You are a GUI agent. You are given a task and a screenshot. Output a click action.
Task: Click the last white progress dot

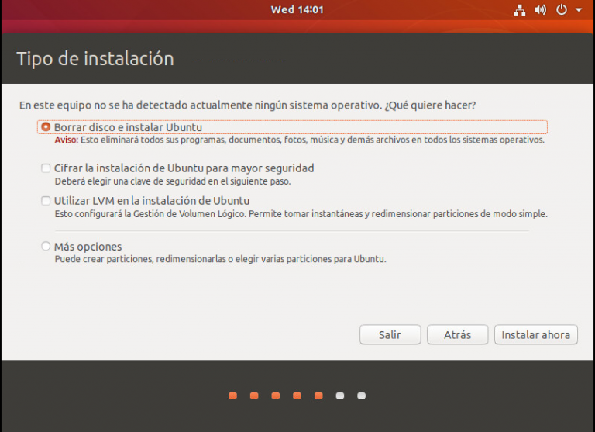(x=361, y=396)
